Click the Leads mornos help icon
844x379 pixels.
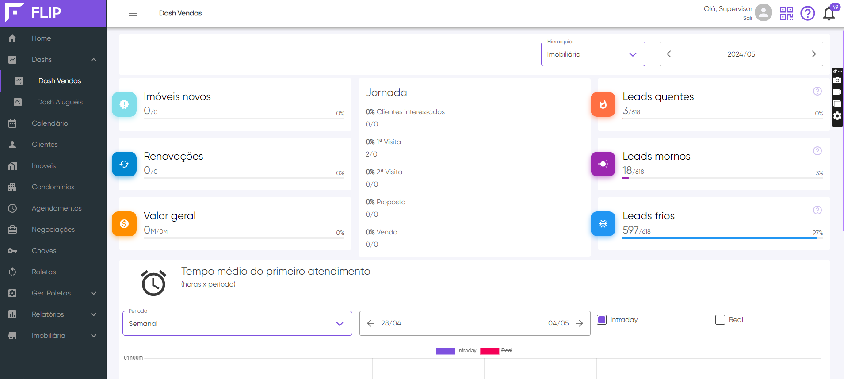tap(817, 151)
